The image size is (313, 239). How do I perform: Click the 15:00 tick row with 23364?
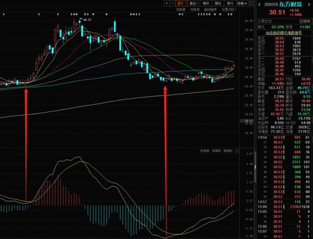point(284,207)
